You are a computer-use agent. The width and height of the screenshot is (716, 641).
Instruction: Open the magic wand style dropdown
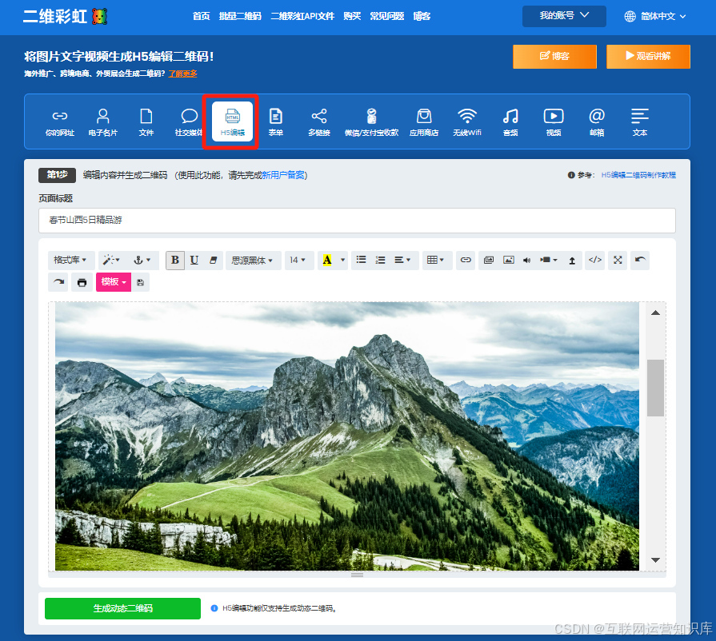(x=111, y=260)
